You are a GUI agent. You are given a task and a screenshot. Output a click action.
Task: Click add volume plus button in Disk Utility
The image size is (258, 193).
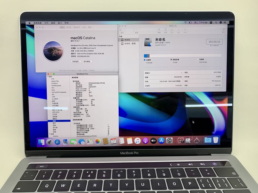[x=134, y=30]
